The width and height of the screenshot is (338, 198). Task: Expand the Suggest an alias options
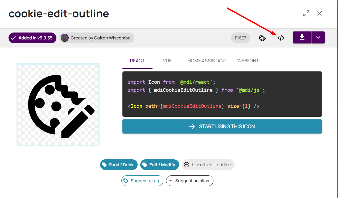[189, 181]
